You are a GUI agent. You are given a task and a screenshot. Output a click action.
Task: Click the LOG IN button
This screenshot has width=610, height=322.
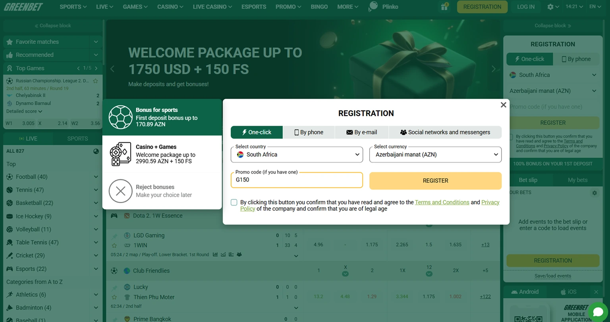pos(526,7)
